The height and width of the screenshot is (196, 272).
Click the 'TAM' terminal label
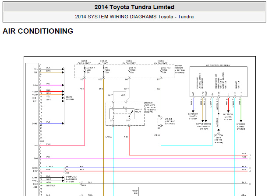(x=36, y=158)
